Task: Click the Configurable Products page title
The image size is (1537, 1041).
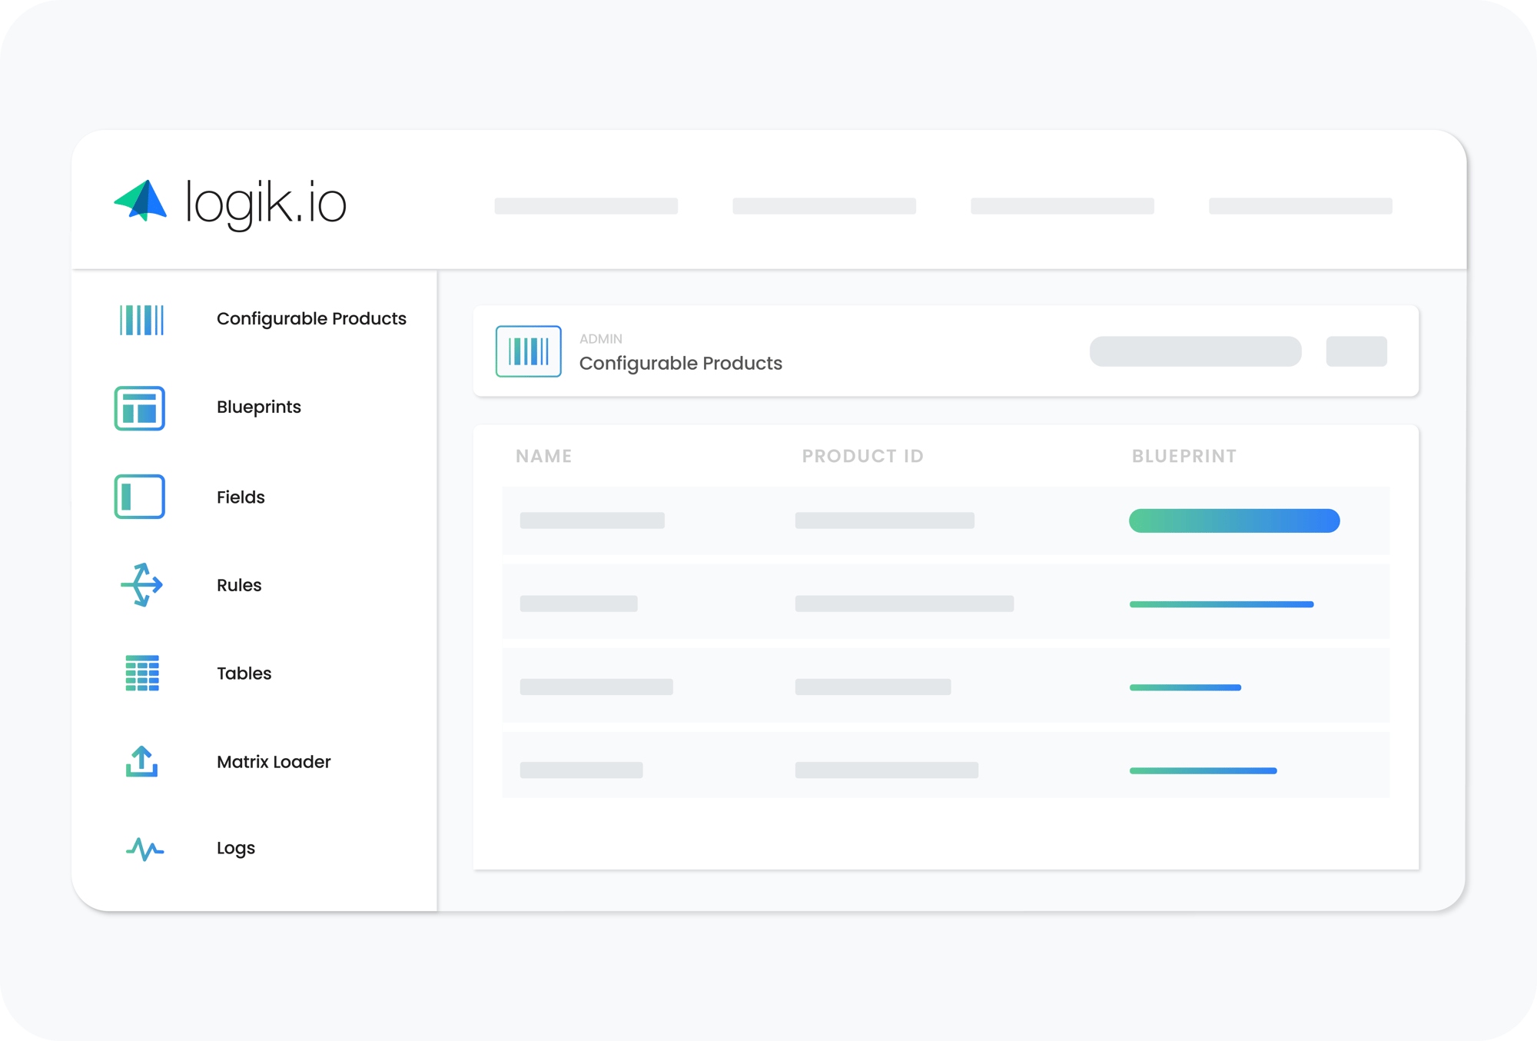Action: [681, 363]
